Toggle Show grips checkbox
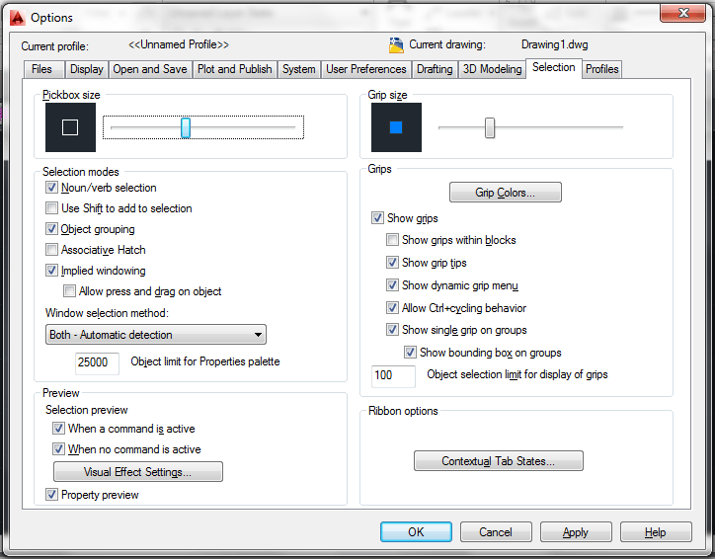This screenshot has width=715, height=559. 377,218
